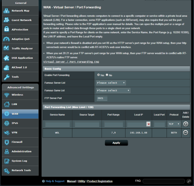Click the WAN globe icon
This screenshot has height=186, width=194.
7,114
